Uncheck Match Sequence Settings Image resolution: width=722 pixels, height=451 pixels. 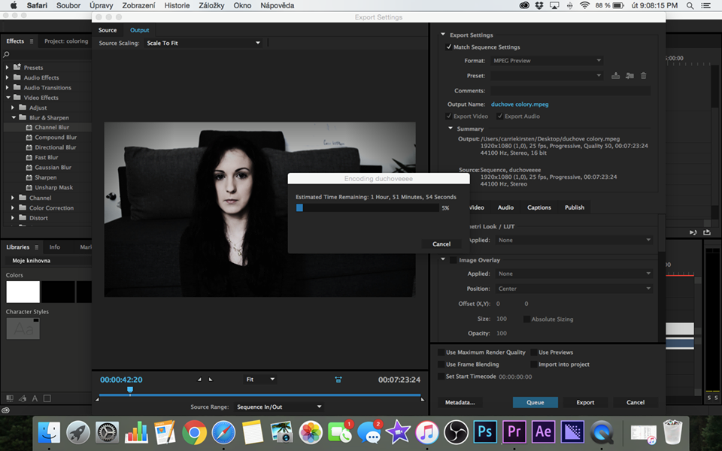pyautogui.click(x=450, y=47)
